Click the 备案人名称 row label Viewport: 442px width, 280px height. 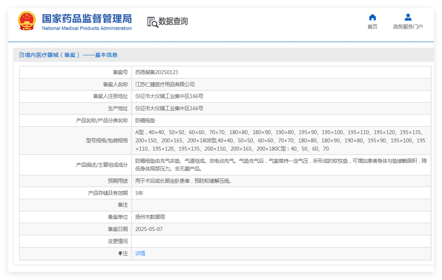(115, 84)
